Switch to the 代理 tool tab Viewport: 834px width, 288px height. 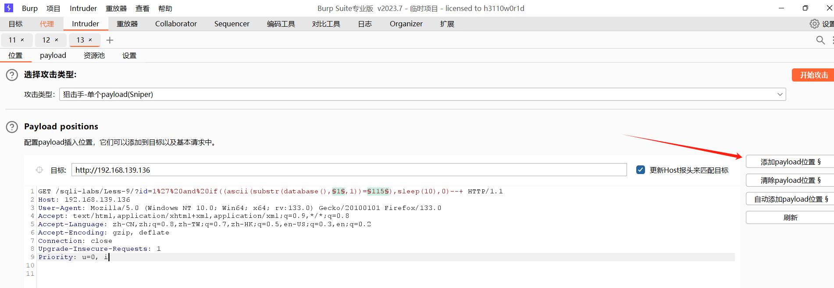tap(47, 24)
